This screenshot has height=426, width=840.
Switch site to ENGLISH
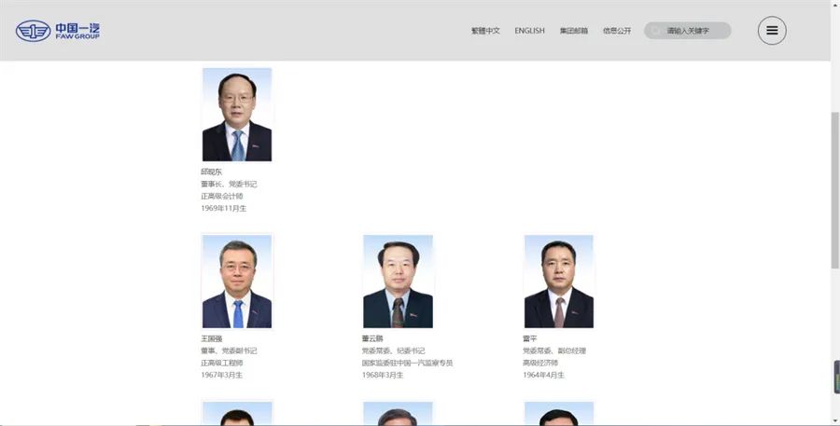pos(529,31)
